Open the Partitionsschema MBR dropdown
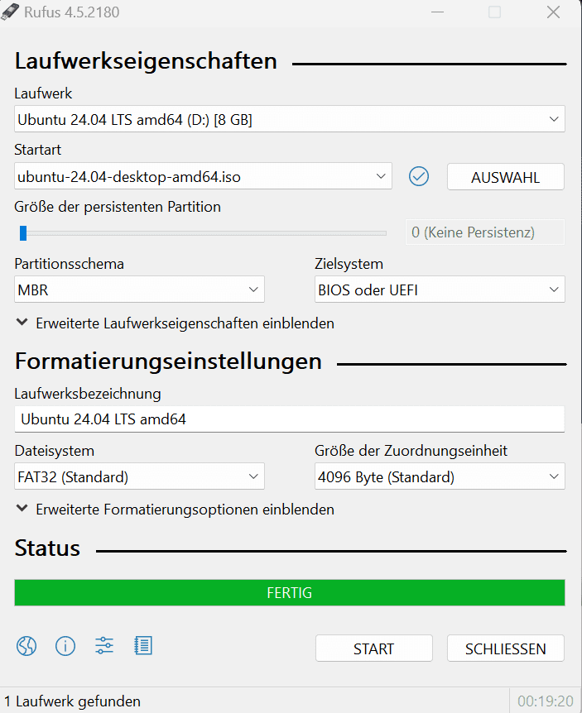The height and width of the screenshot is (713, 582). (139, 290)
